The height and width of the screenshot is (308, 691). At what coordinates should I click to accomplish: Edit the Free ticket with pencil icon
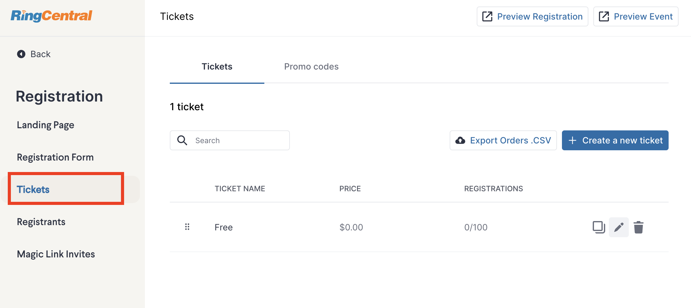pyautogui.click(x=619, y=227)
